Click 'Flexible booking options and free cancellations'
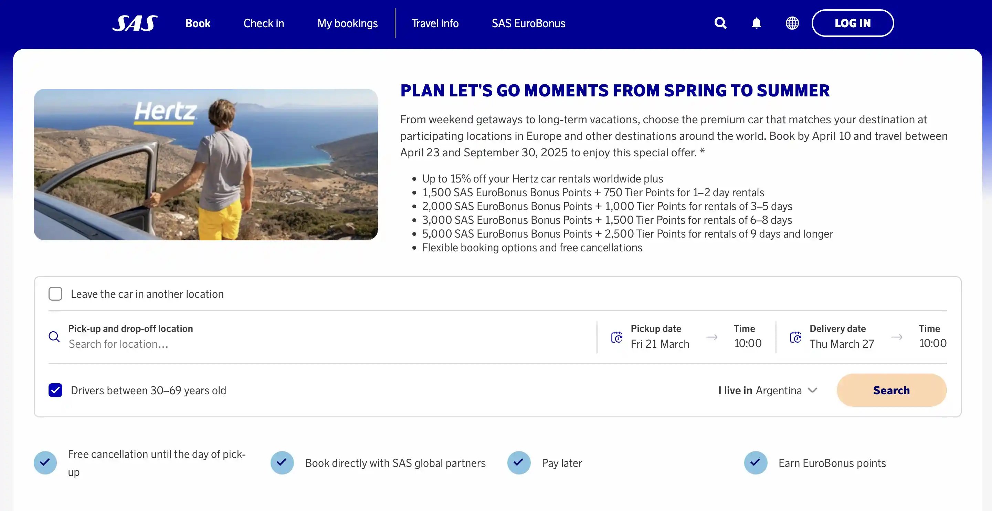This screenshot has width=992, height=511. [x=532, y=248]
